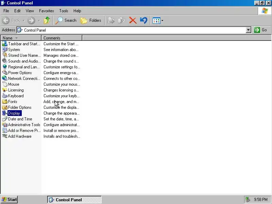Select the Folder Options icon
Screen dimensions: 272x204
tap(5, 107)
